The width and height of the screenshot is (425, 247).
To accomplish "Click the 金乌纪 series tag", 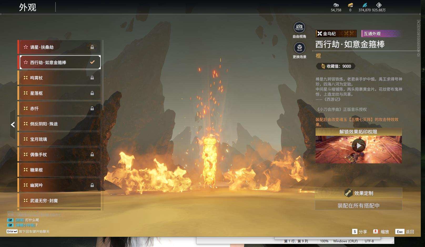I will 336,33.
